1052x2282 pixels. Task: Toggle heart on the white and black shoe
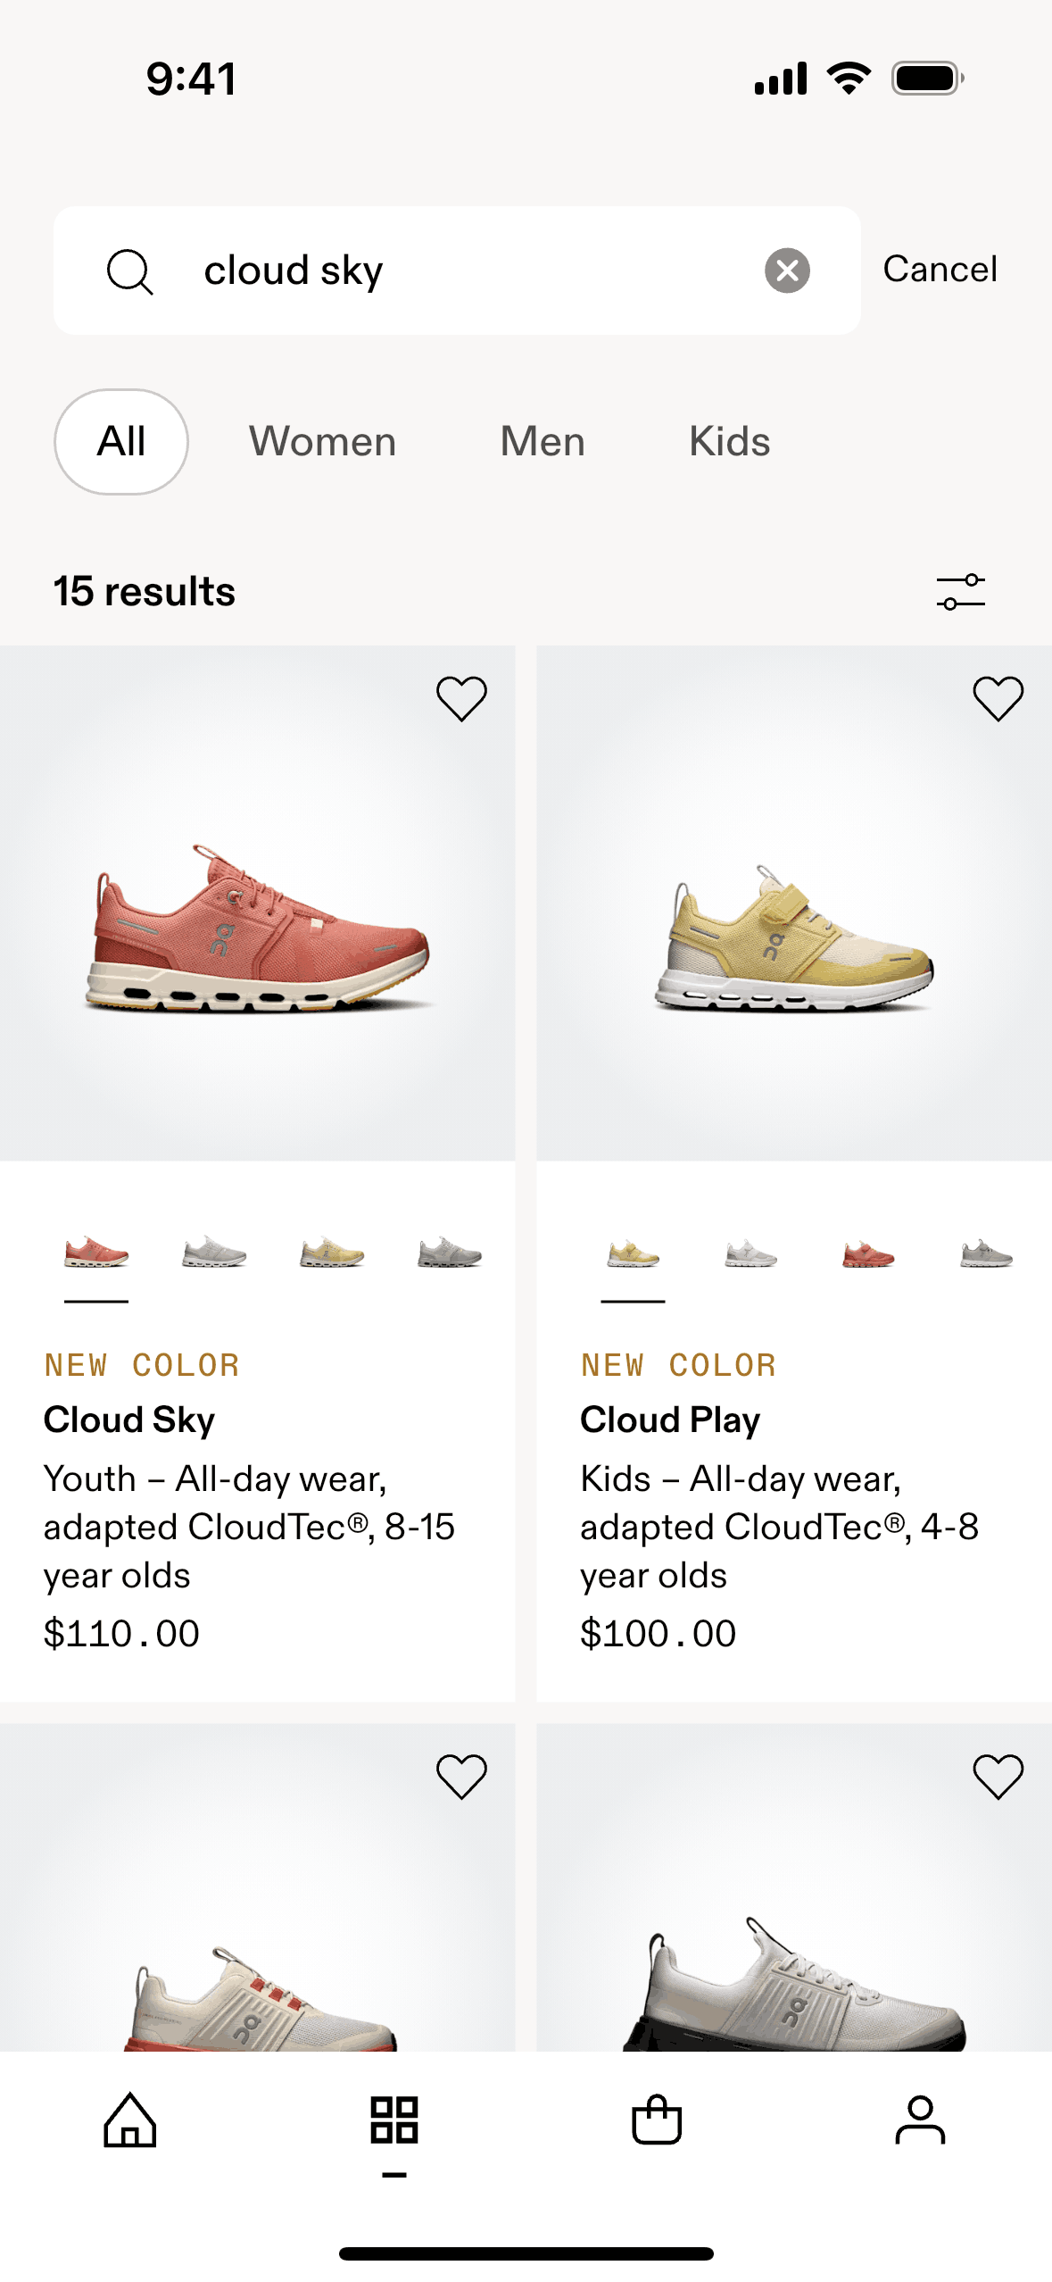point(998,1777)
